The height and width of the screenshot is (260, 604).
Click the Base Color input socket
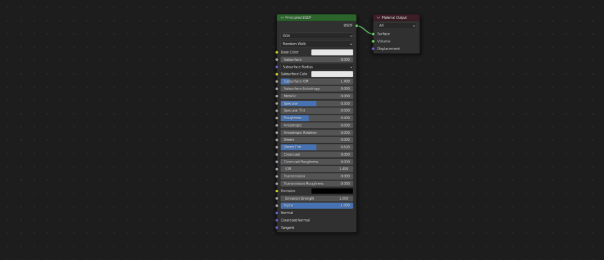[x=277, y=52]
